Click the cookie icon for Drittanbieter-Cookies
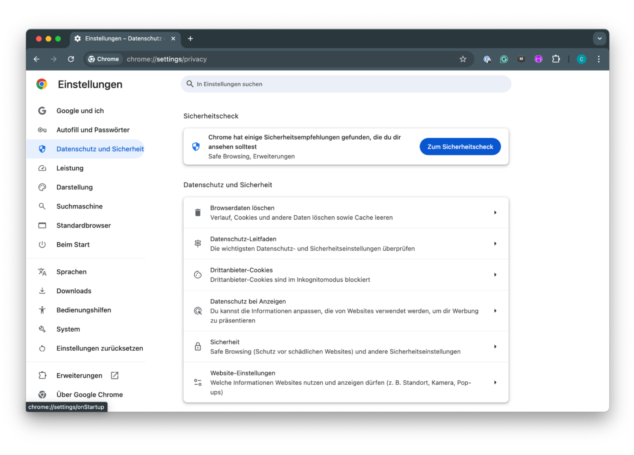 (x=198, y=275)
